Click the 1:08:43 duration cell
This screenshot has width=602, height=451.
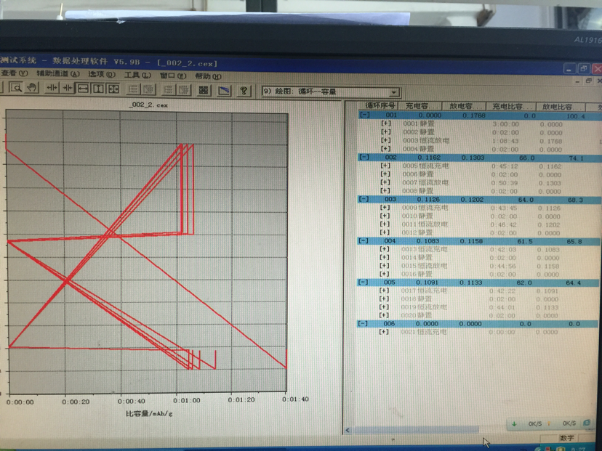(505, 141)
